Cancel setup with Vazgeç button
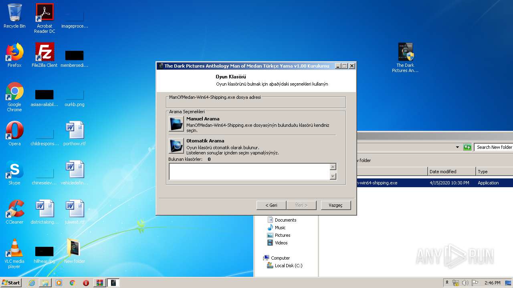Viewport: 513px width, 288px height. click(x=336, y=205)
